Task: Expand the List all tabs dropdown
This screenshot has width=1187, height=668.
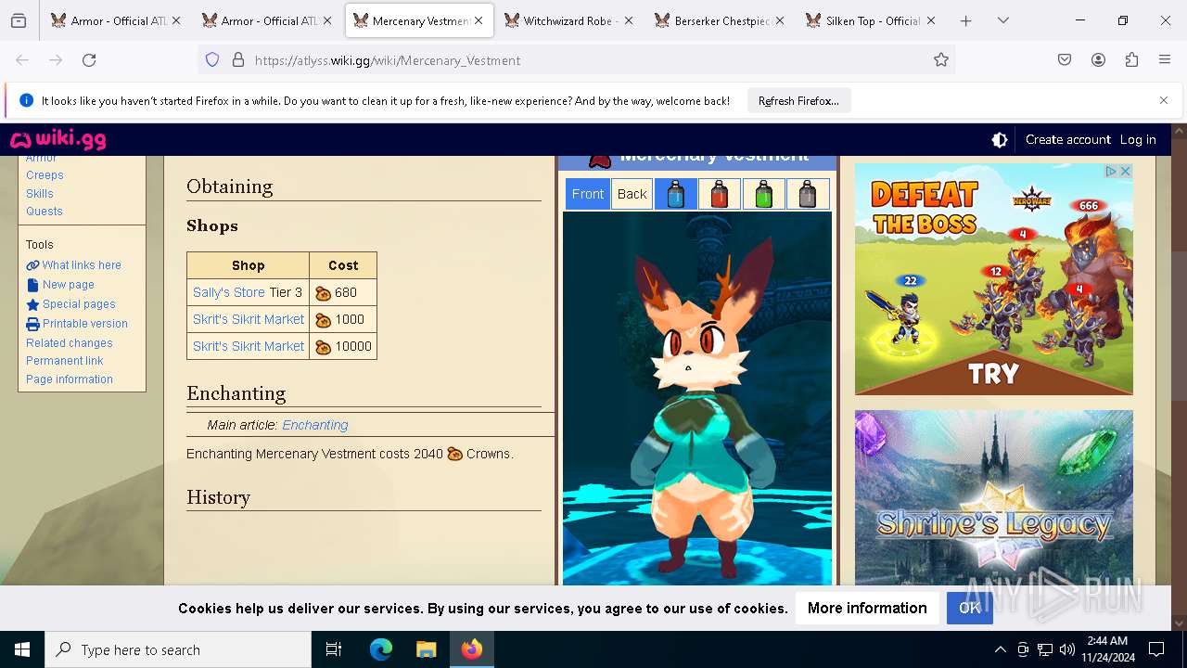Action: (1002, 20)
